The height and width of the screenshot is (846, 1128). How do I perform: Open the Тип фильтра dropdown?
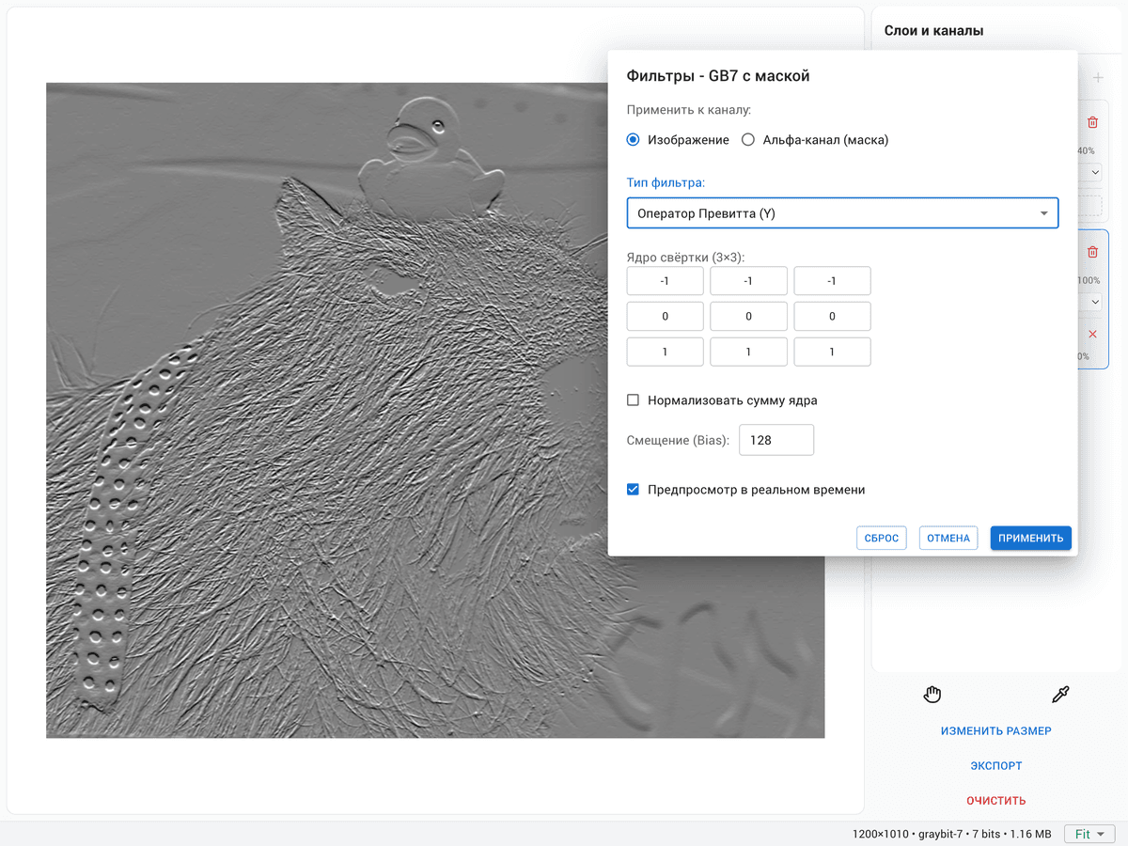(x=842, y=213)
